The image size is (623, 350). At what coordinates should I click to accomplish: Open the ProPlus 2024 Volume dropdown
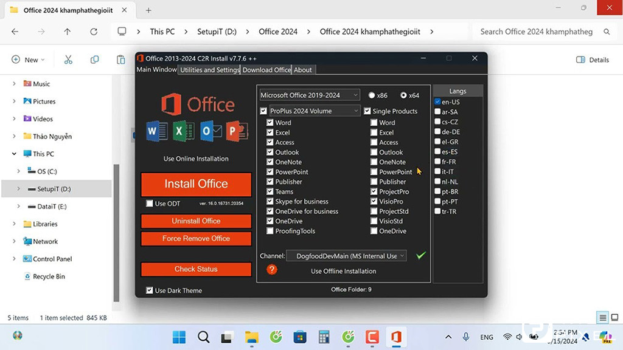click(315, 111)
